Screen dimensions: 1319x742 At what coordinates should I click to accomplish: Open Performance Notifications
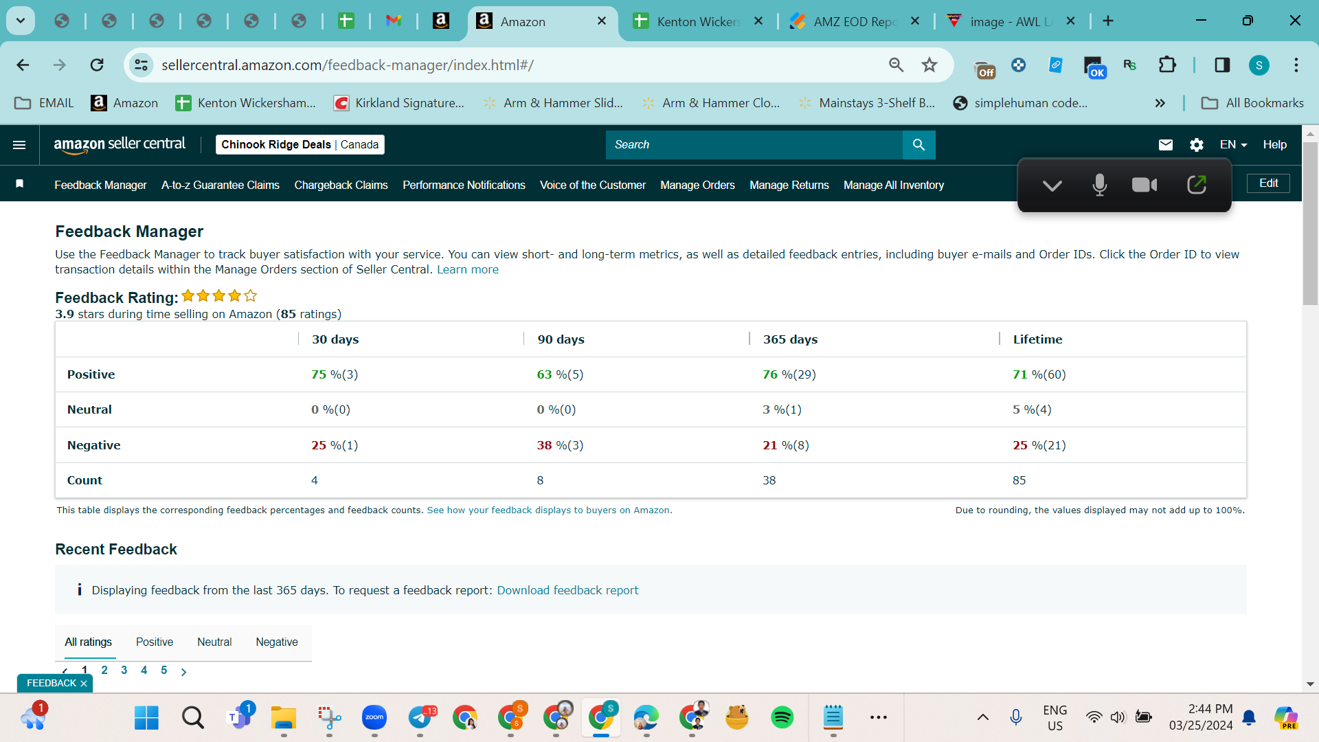(464, 185)
